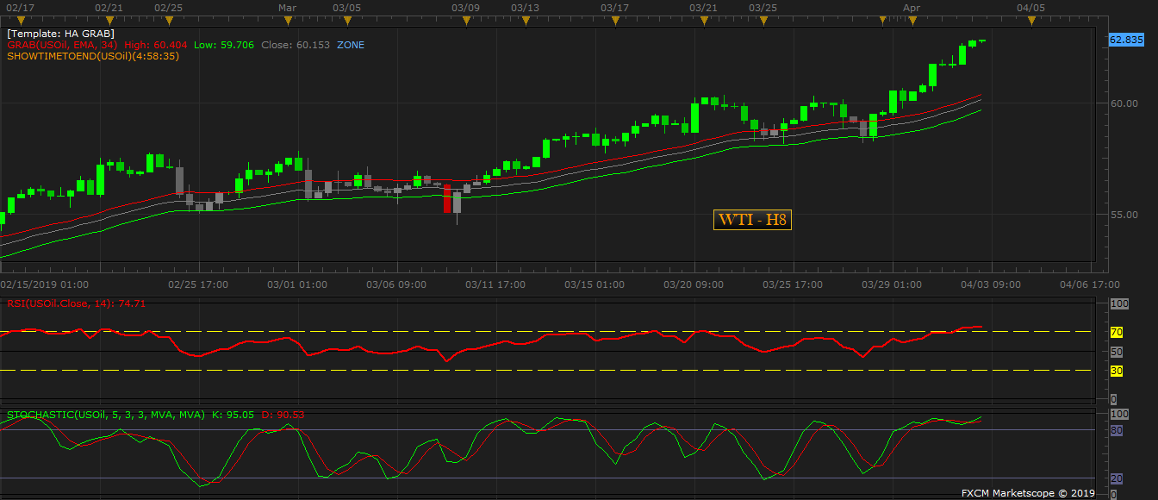
Task: Click the timeline marker below 03/13
Action: pos(525,19)
